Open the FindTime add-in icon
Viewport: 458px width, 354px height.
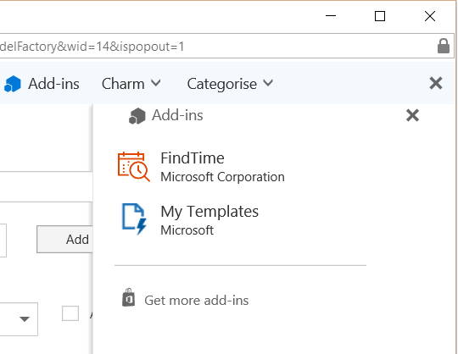pyautogui.click(x=134, y=167)
